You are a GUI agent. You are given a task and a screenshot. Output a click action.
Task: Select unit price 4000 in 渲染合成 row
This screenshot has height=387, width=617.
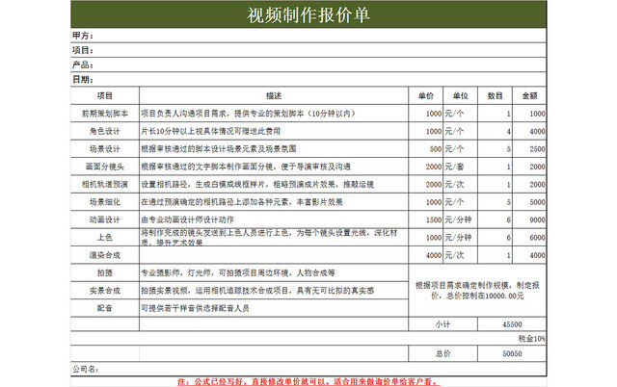426,255
